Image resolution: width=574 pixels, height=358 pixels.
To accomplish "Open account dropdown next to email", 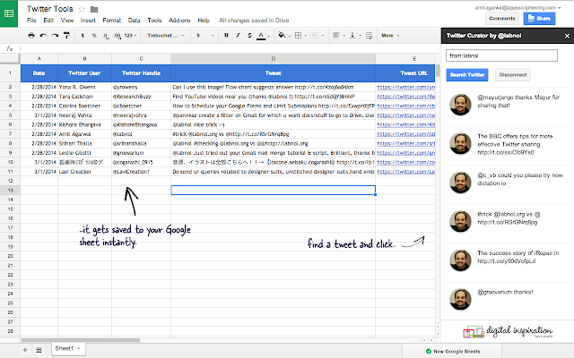I will tap(559, 8).
